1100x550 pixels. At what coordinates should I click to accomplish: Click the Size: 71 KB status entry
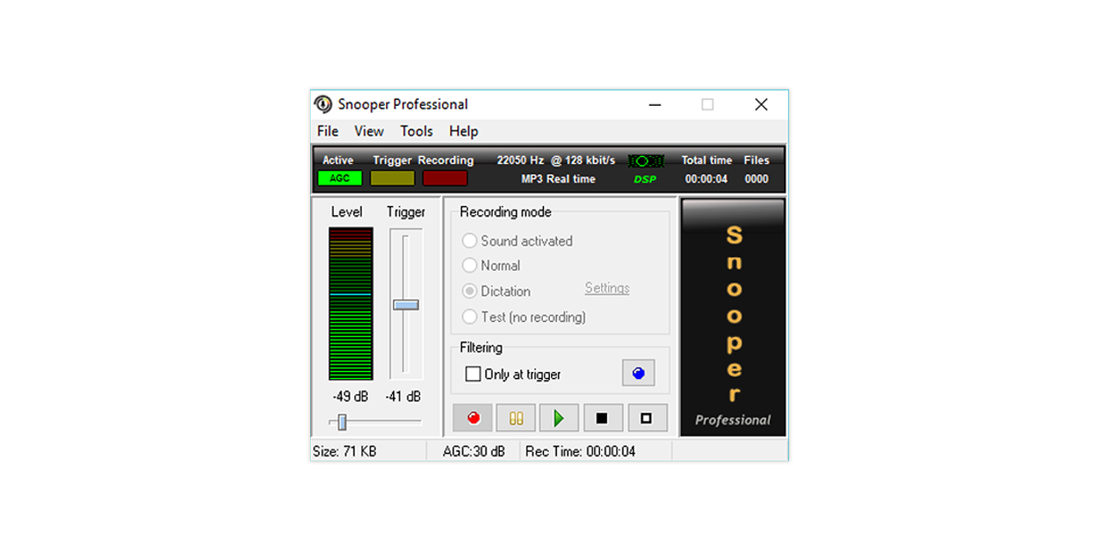coord(344,452)
